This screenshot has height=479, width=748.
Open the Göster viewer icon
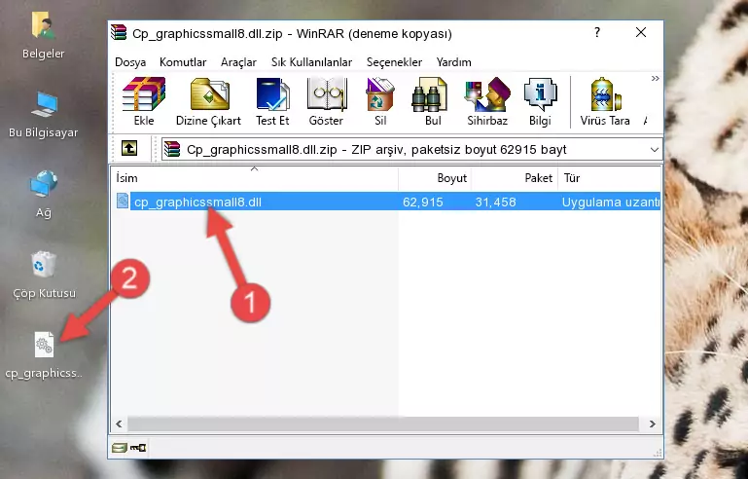pyautogui.click(x=326, y=101)
